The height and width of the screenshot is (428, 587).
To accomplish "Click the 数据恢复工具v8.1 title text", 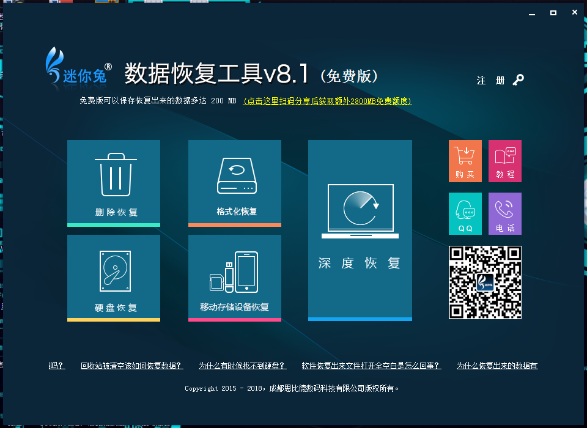I will coord(217,73).
